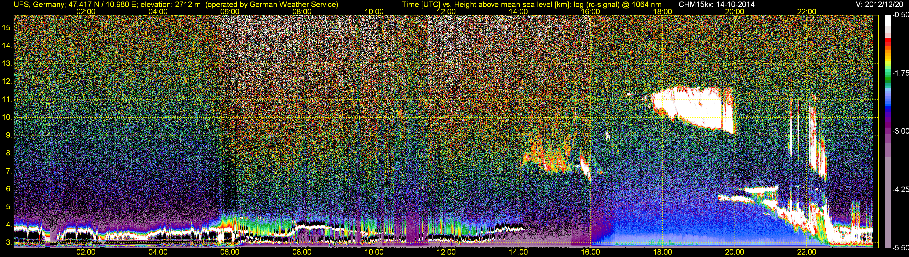Image resolution: width=909 pixels, height=257 pixels.
Task: Click the 12:00 time label on top axis
Action: point(446,11)
